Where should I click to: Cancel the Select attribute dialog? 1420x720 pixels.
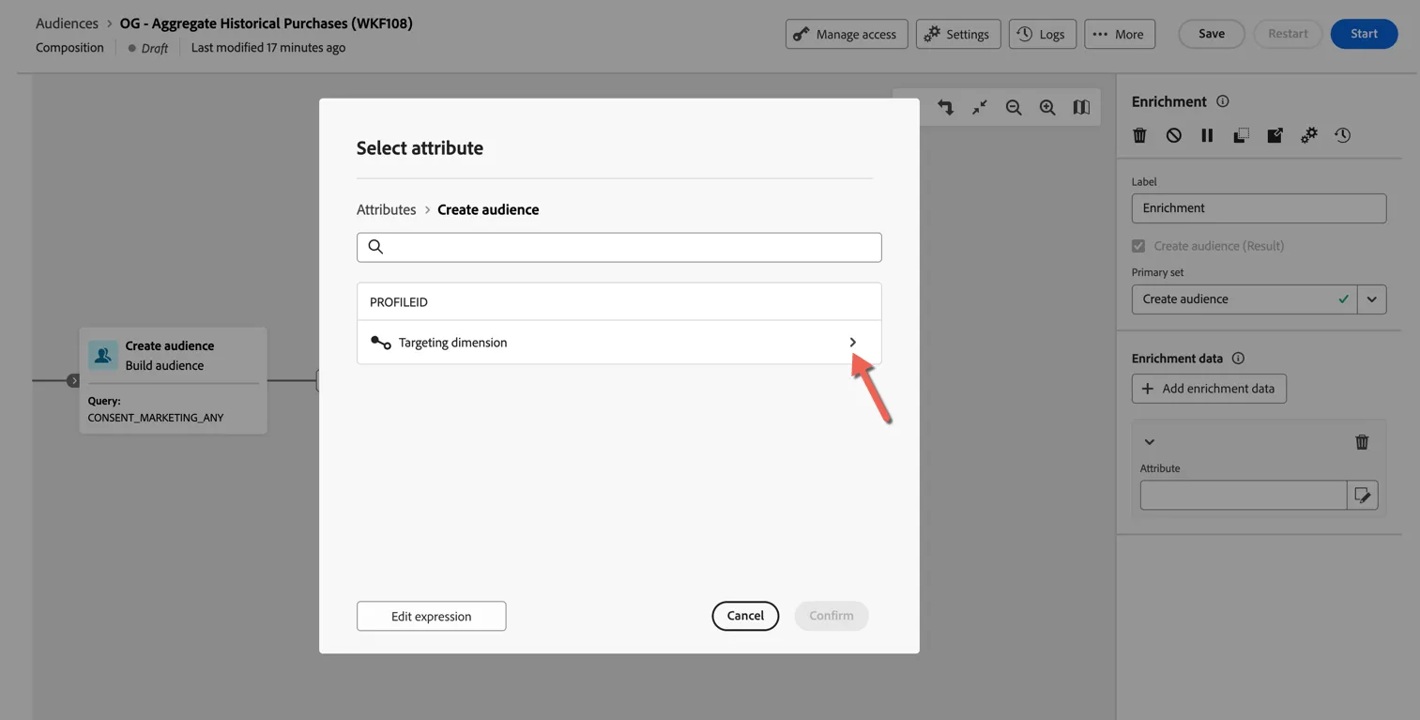coord(745,616)
